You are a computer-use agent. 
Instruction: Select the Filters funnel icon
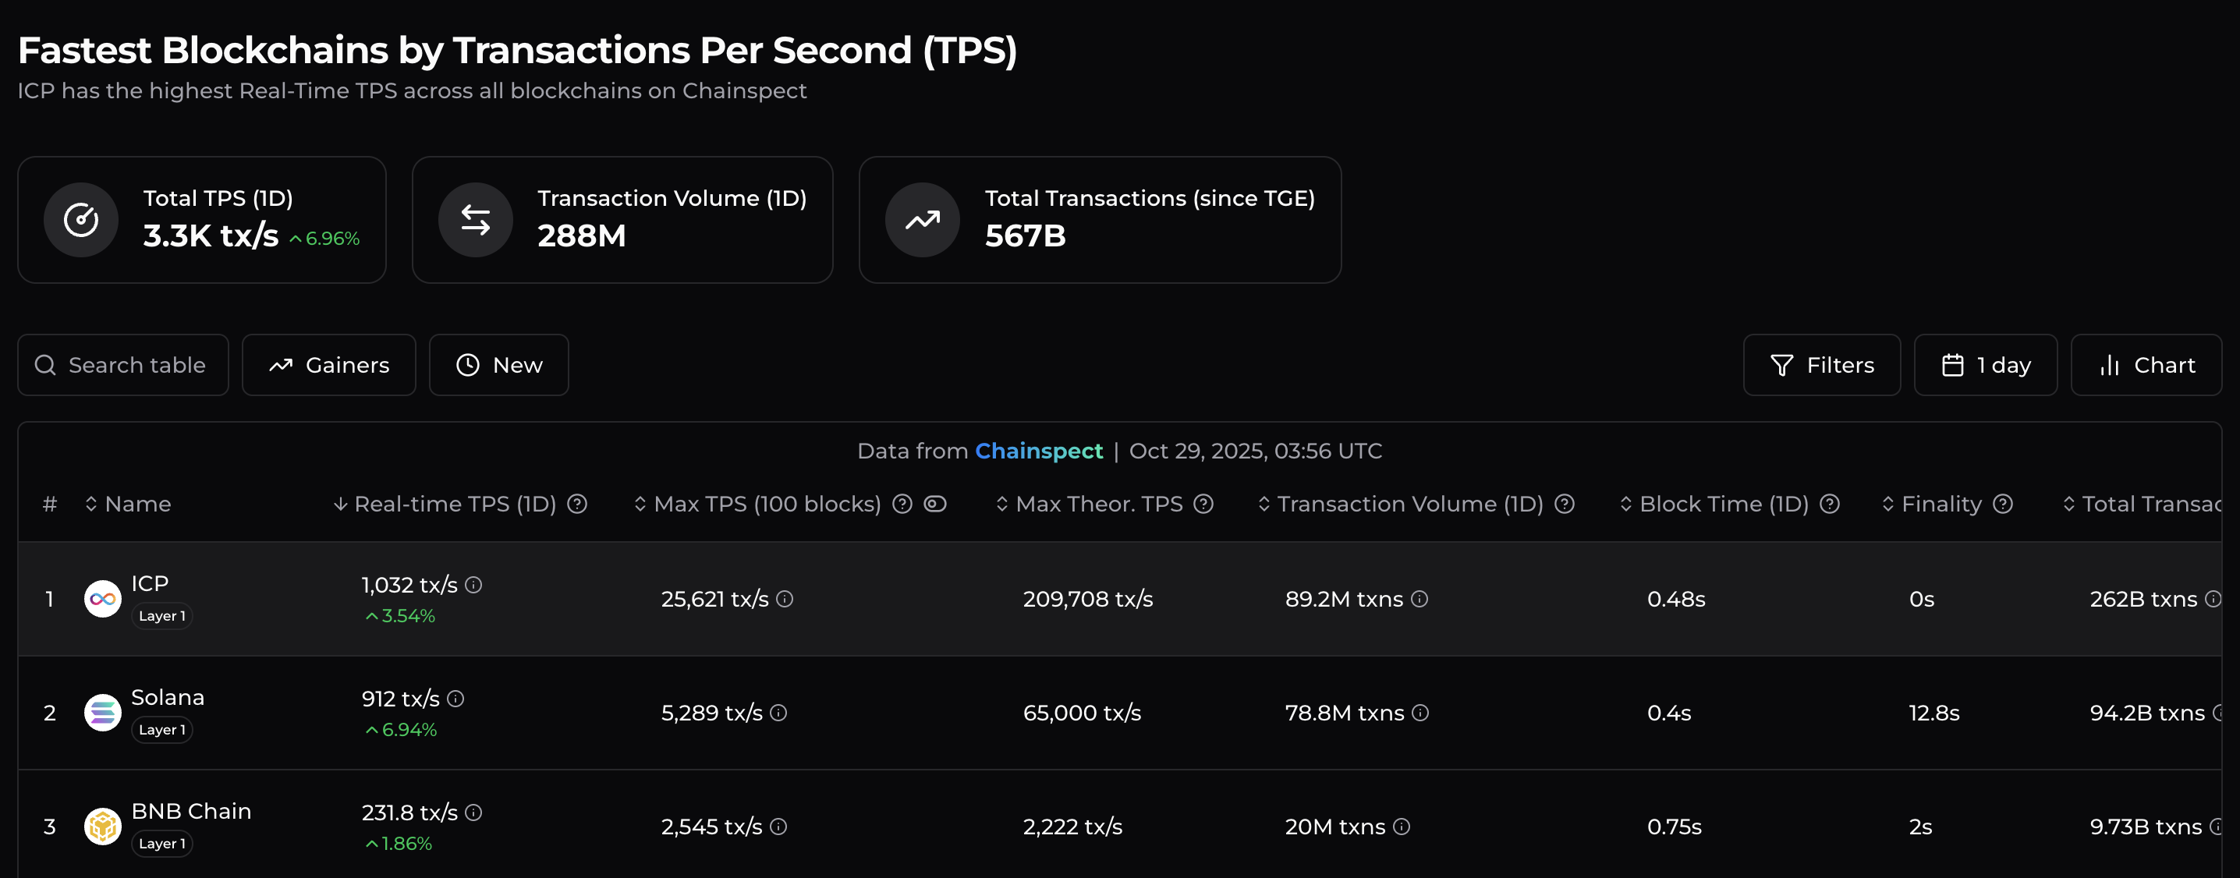click(x=1781, y=364)
